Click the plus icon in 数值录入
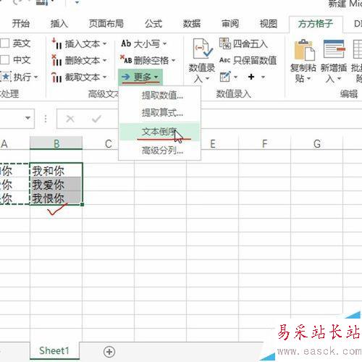 [x=251, y=77]
